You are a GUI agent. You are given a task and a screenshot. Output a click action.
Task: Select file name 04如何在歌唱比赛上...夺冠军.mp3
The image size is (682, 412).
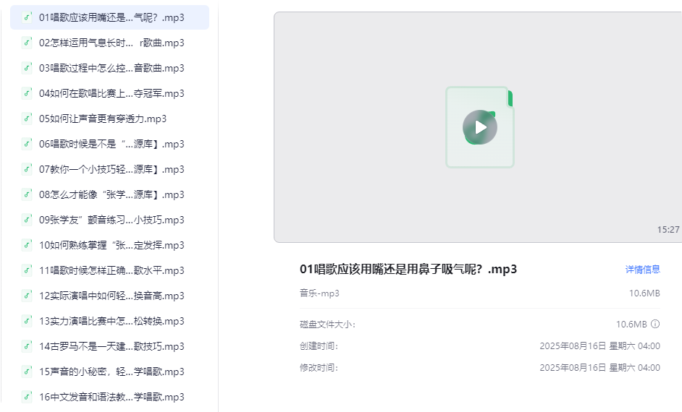click(111, 93)
